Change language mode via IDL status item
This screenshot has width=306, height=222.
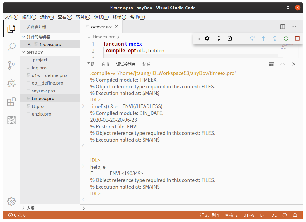tap(273, 215)
